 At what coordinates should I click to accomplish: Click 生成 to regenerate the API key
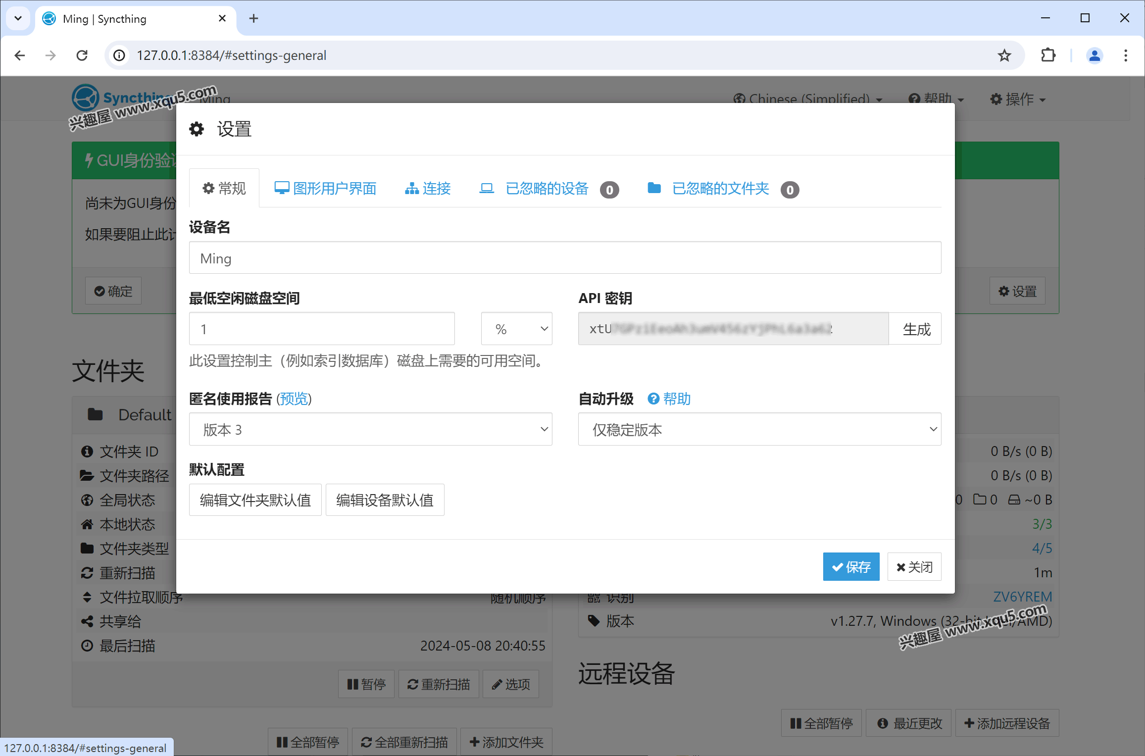coord(916,329)
